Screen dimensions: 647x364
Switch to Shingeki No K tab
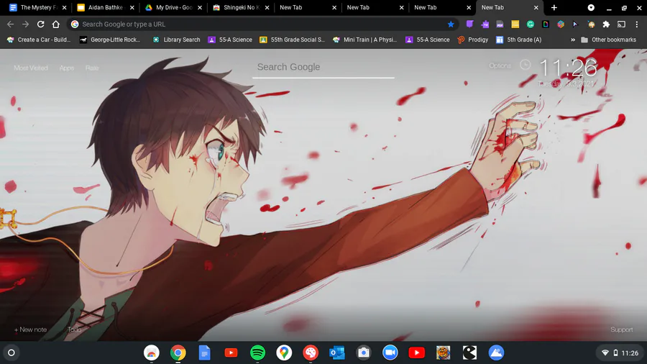coord(240,7)
